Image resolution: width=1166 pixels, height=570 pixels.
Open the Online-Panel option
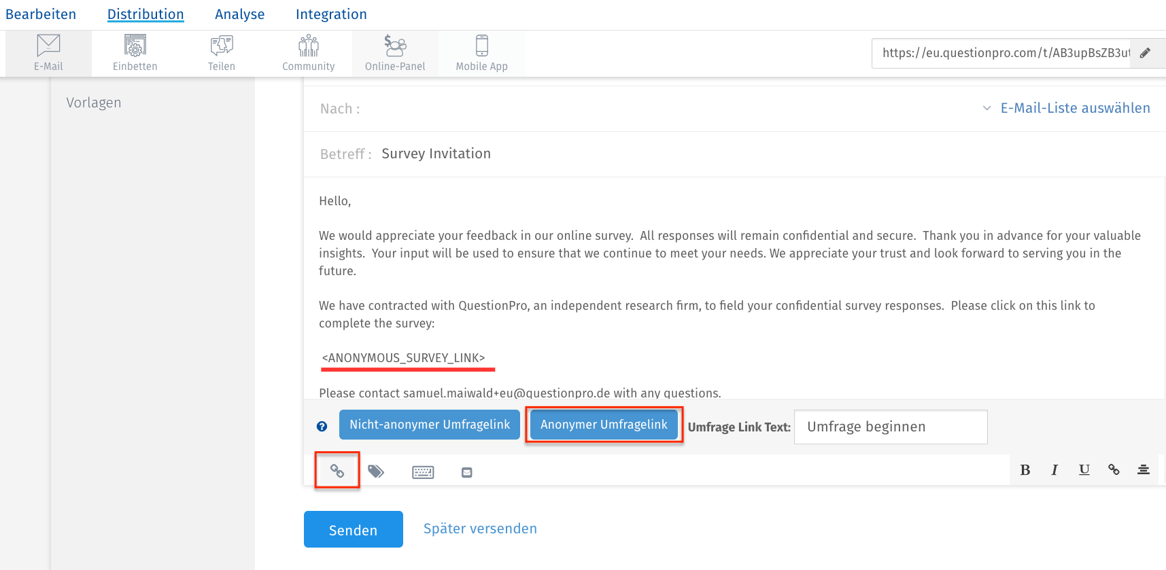point(395,53)
